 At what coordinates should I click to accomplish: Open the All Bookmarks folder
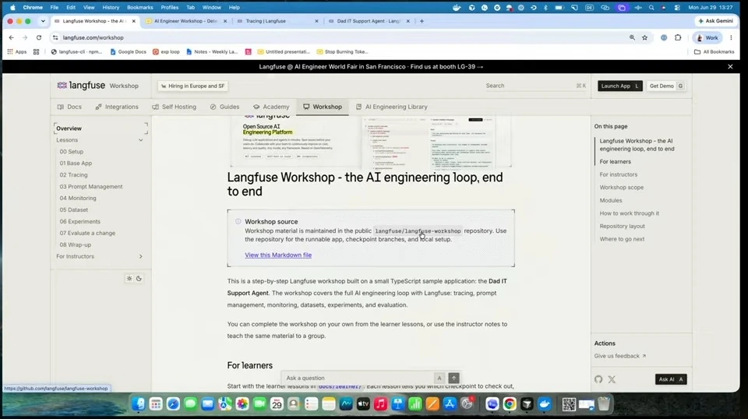pos(714,51)
